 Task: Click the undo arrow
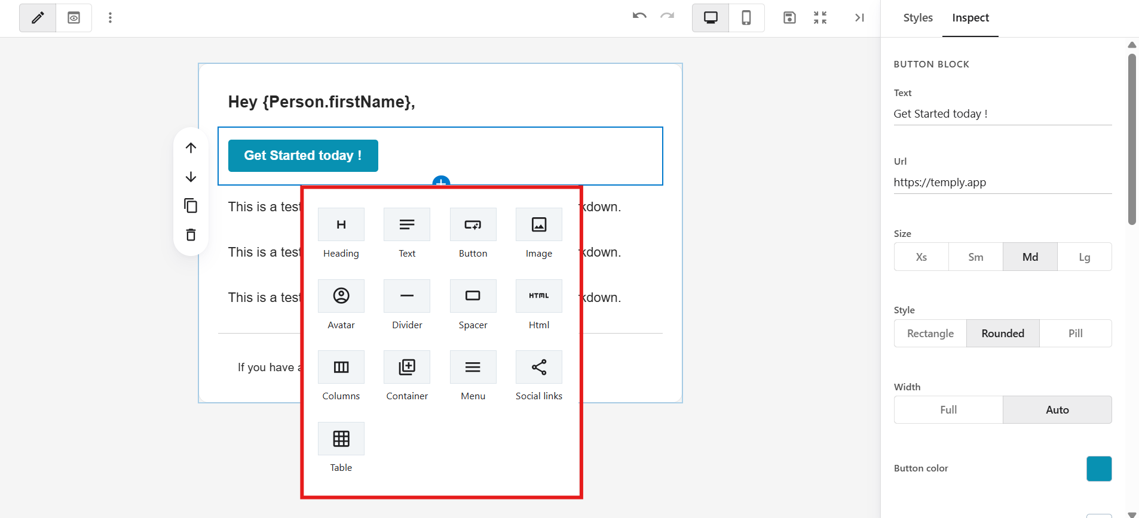(639, 16)
